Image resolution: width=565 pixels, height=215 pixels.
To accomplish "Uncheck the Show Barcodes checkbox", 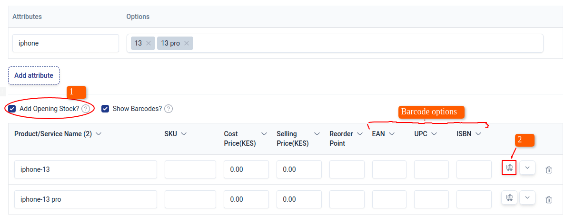I will pos(105,109).
